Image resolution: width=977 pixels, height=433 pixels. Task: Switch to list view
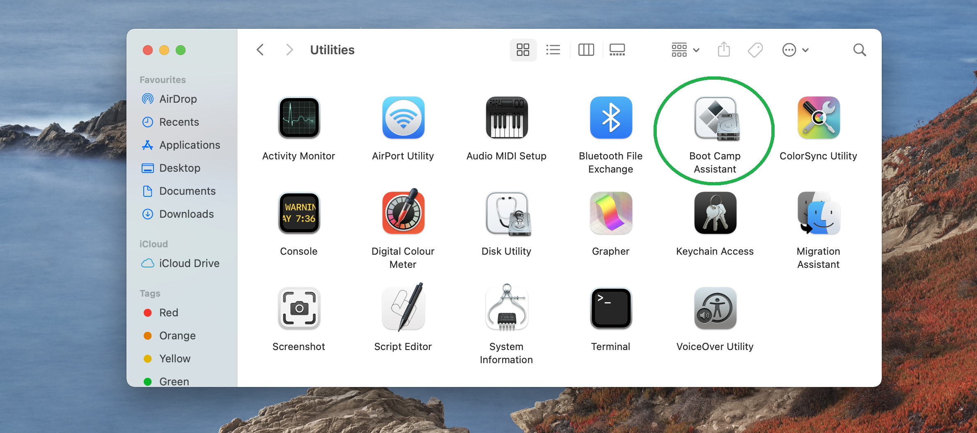(x=553, y=50)
